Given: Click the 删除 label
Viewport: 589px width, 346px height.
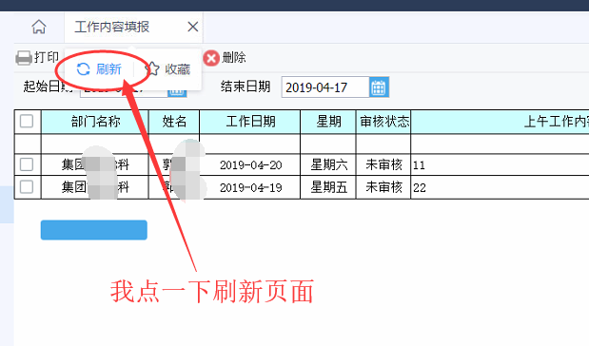Looking at the screenshot, I should point(234,57).
